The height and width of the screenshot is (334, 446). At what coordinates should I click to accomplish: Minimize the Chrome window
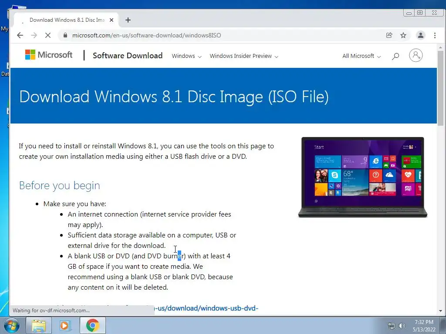409,13
